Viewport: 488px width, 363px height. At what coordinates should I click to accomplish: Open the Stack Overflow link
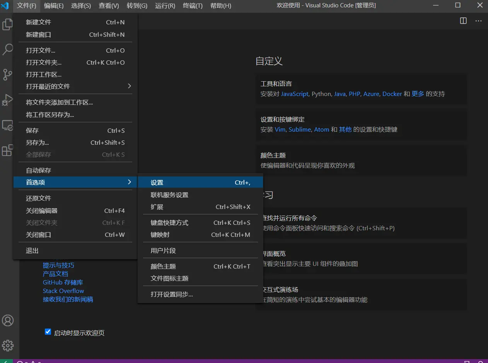(x=63, y=291)
